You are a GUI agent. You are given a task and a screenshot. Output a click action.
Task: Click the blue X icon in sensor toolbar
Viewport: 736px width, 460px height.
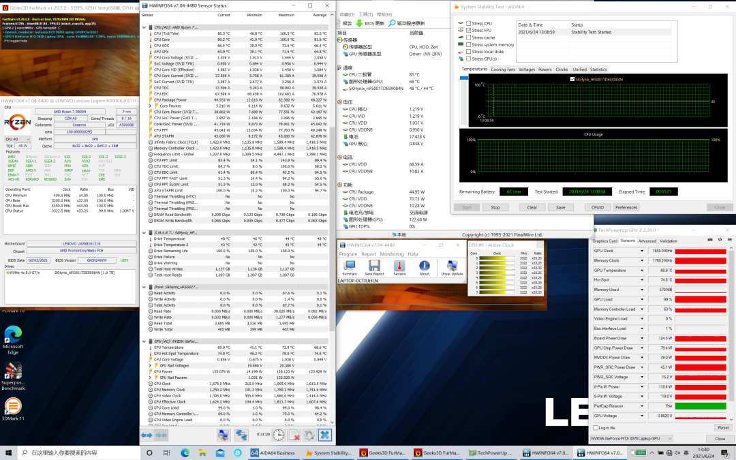[x=324, y=435]
